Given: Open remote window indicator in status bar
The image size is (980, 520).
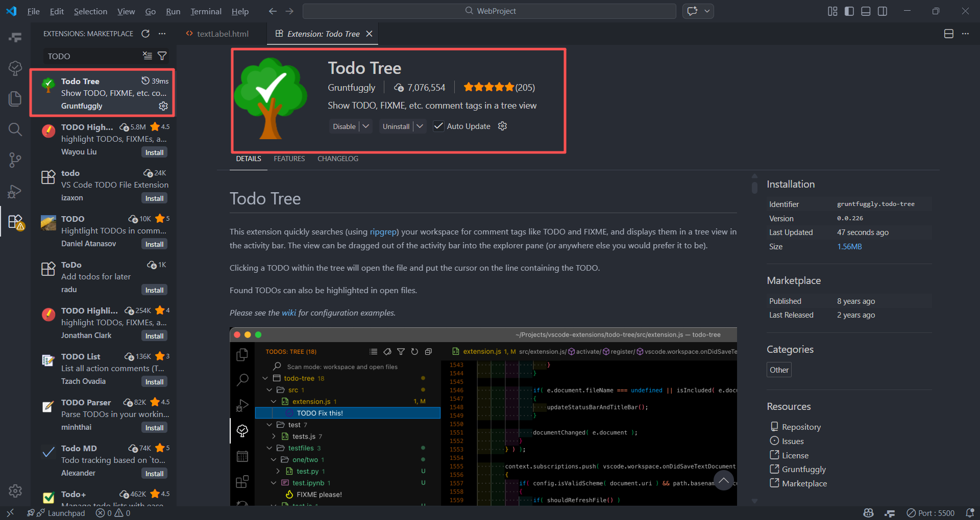Looking at the screenshot, I should tap(10, 513).
